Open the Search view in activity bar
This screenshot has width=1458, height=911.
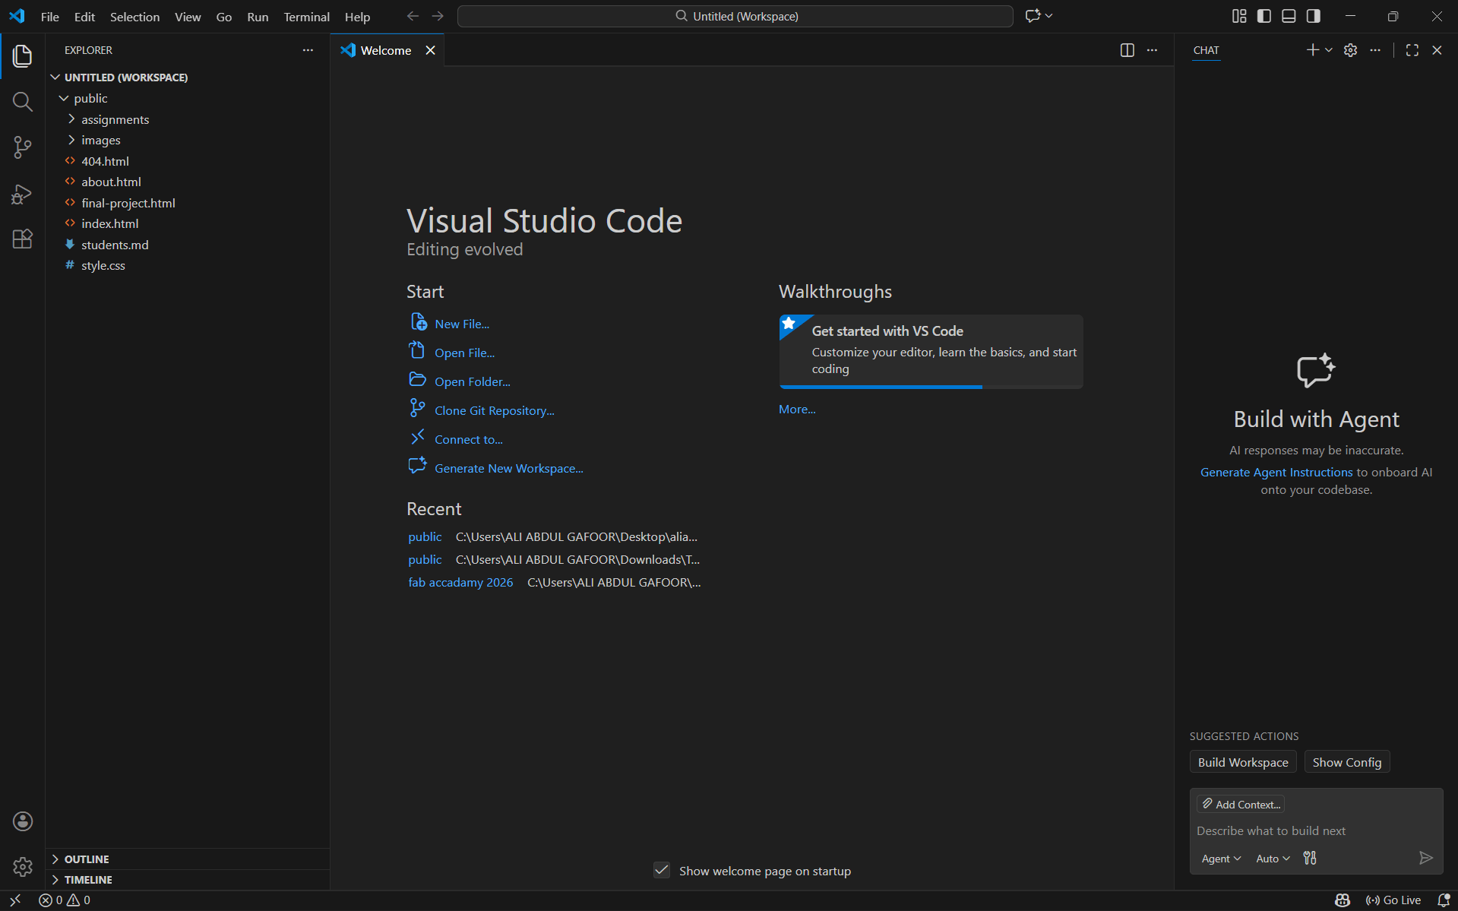point(23,102)
